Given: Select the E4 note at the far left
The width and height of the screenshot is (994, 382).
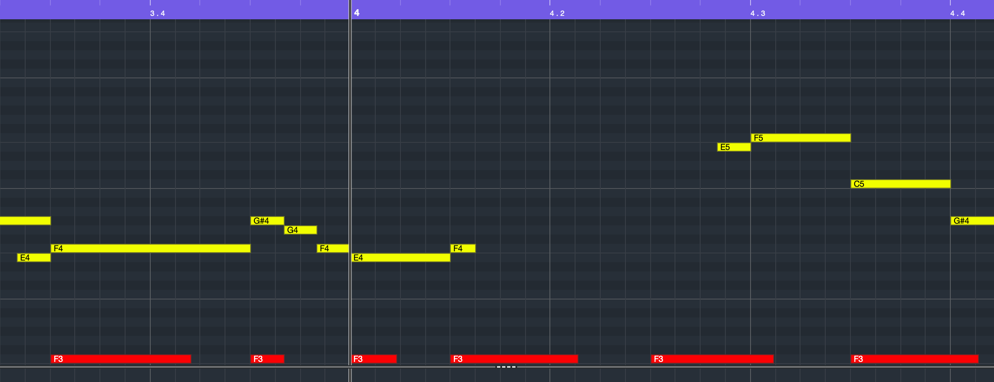Looking at the screenshot, I should coord(33,258).
